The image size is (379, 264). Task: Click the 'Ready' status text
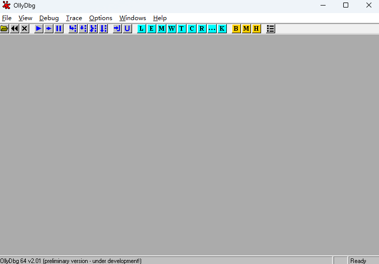[x=358, y=261]
